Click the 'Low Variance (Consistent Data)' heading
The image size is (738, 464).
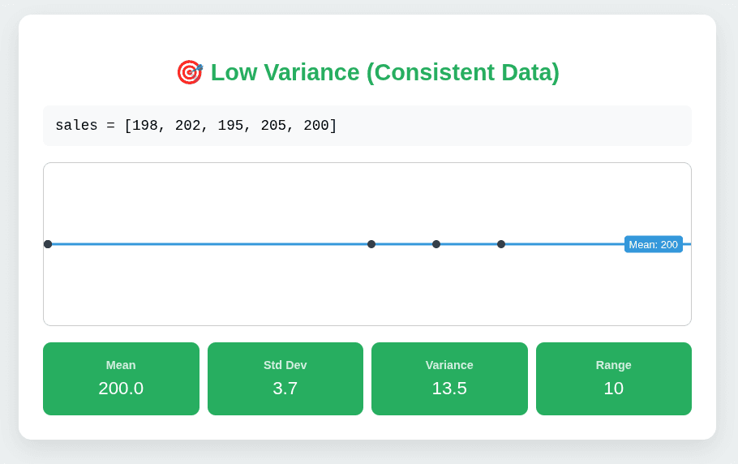click(384, 72)
